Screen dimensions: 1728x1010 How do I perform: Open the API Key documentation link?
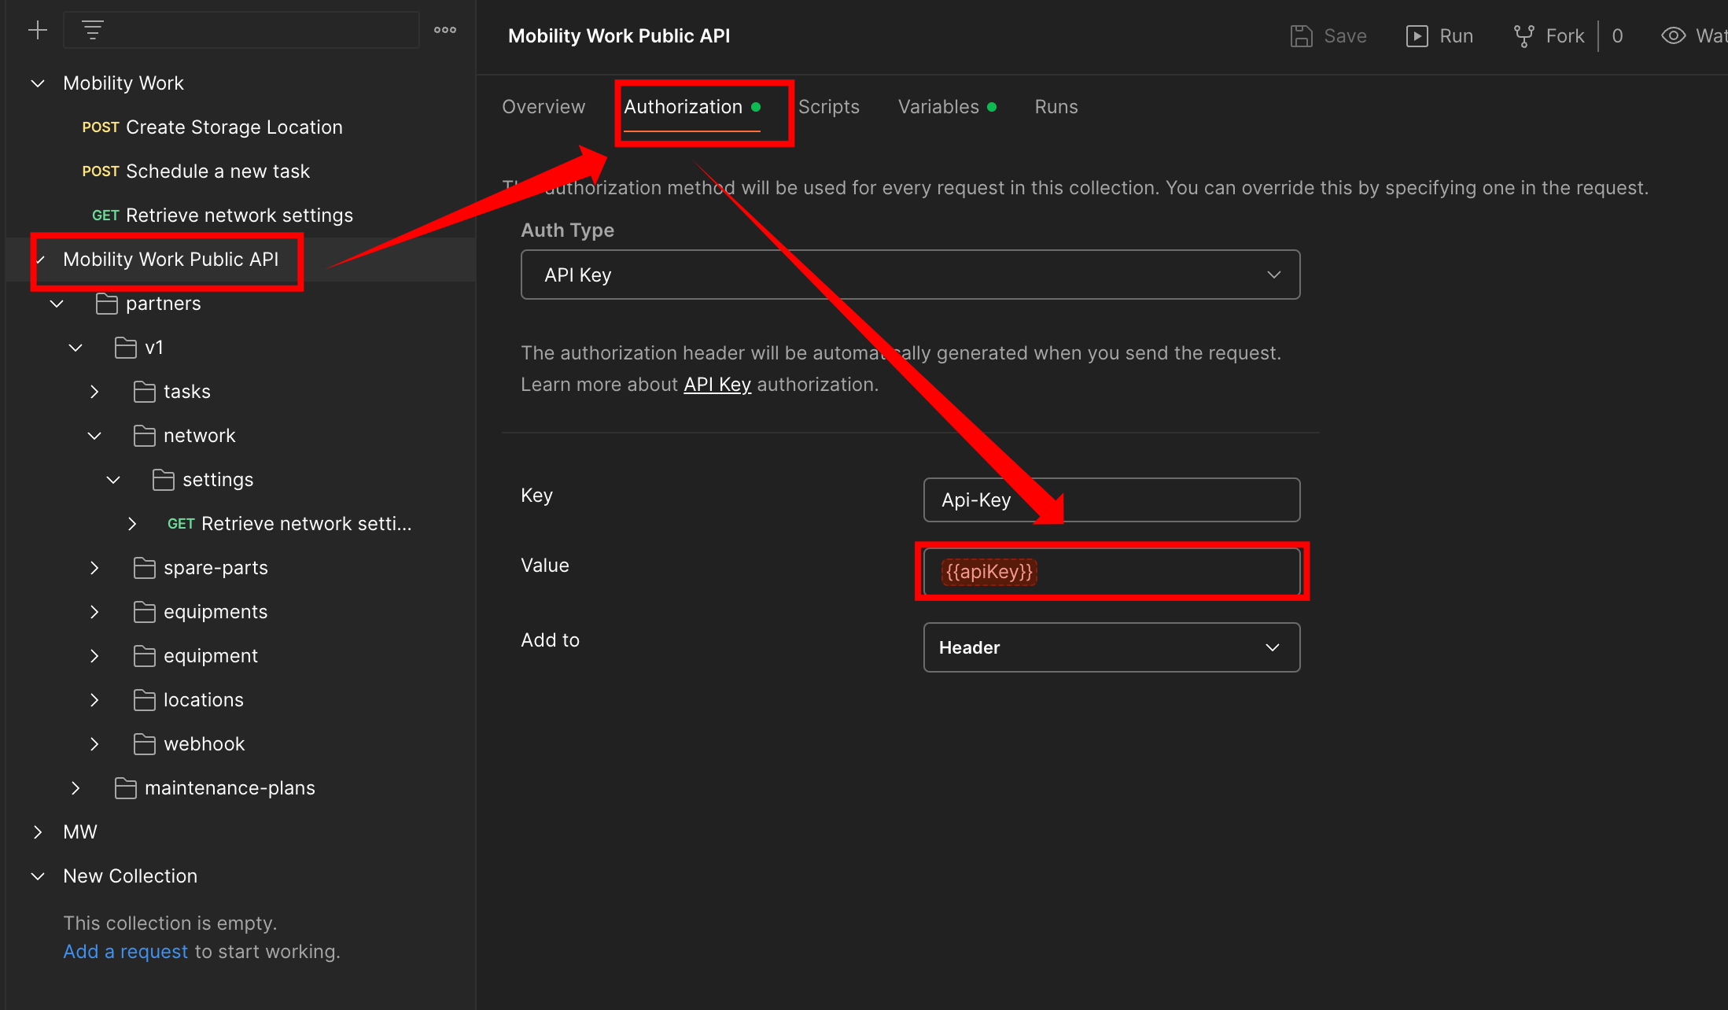click(x=717, y=385)
